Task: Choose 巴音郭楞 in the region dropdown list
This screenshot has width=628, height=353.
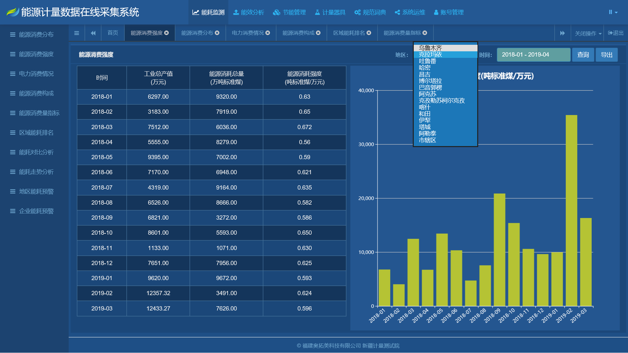Action: [x=430, y=88]
